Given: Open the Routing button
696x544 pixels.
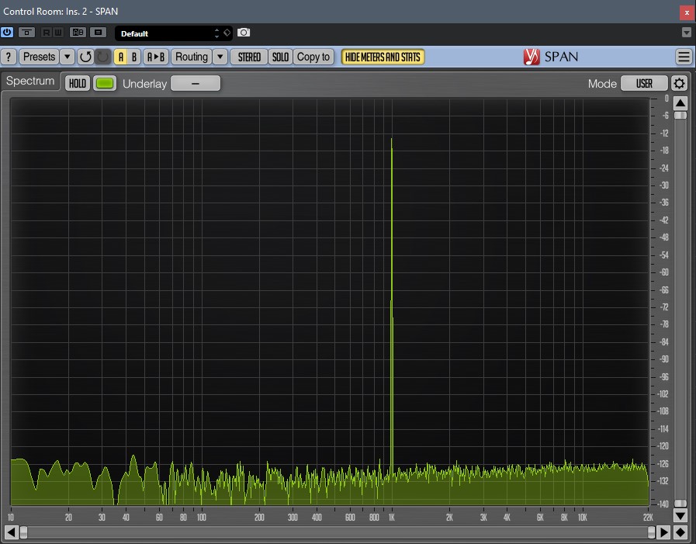Looking at the screenshot, I should click(192, 57).
